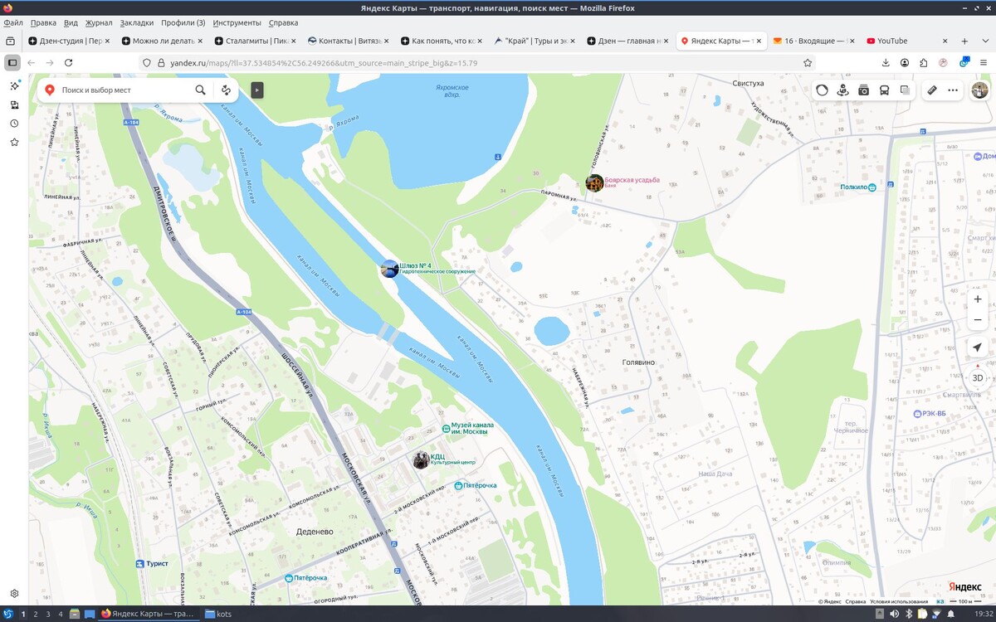Screen dimensions: 996x622
Task: Toggle the 3D map tilt mode
Action: click(978, 377)
